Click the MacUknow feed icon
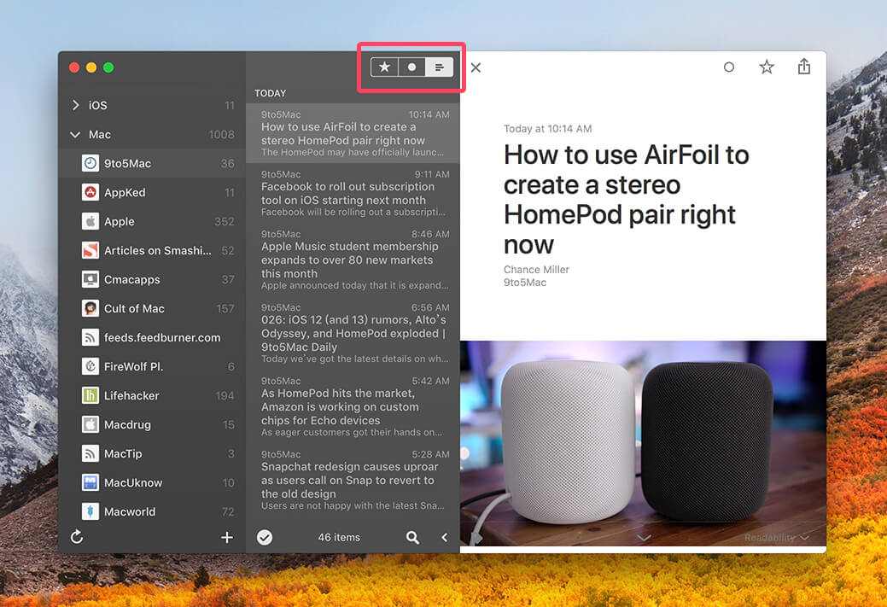The width and height of the screenshot is (887, 607). pyautogui.click(x=90, y=482)
